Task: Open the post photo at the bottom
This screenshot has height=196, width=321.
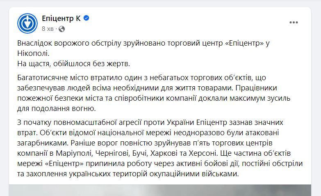Action: click(160, 190)
